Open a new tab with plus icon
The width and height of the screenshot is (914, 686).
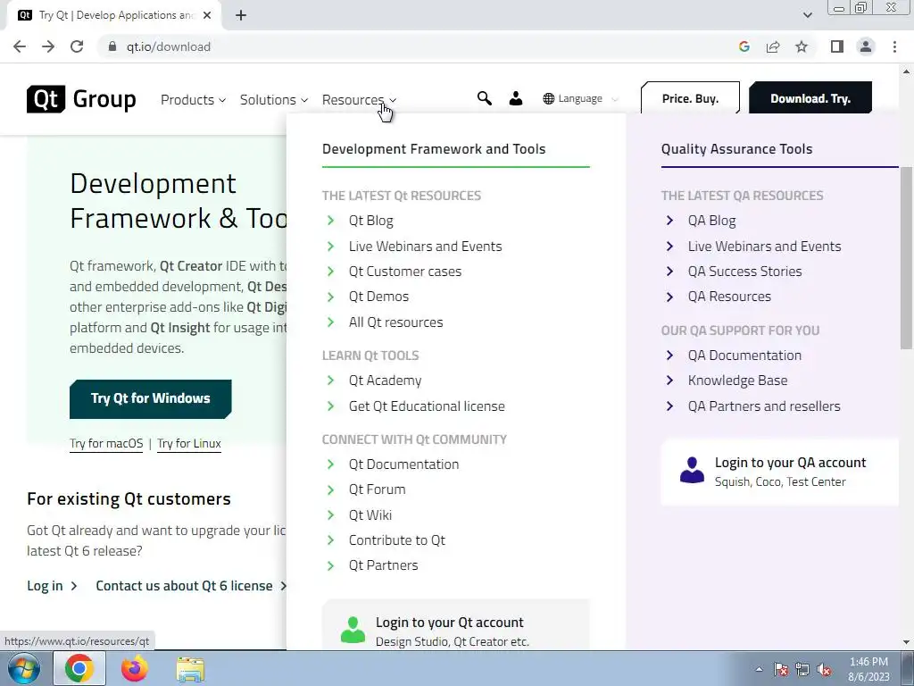coord(241,15)
